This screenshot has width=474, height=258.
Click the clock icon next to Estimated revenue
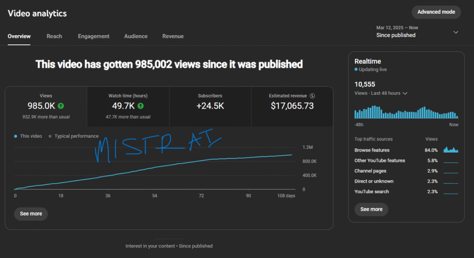pos(312,96)
